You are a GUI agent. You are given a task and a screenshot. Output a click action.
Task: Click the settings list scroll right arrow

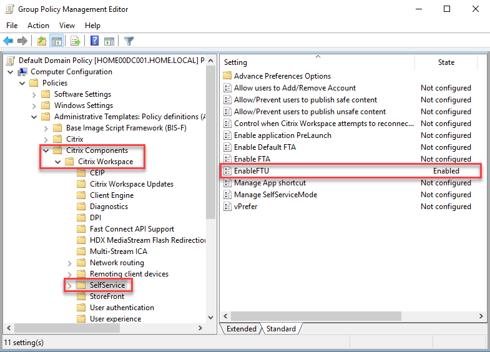pyautogui.click(x=481, y=316)
